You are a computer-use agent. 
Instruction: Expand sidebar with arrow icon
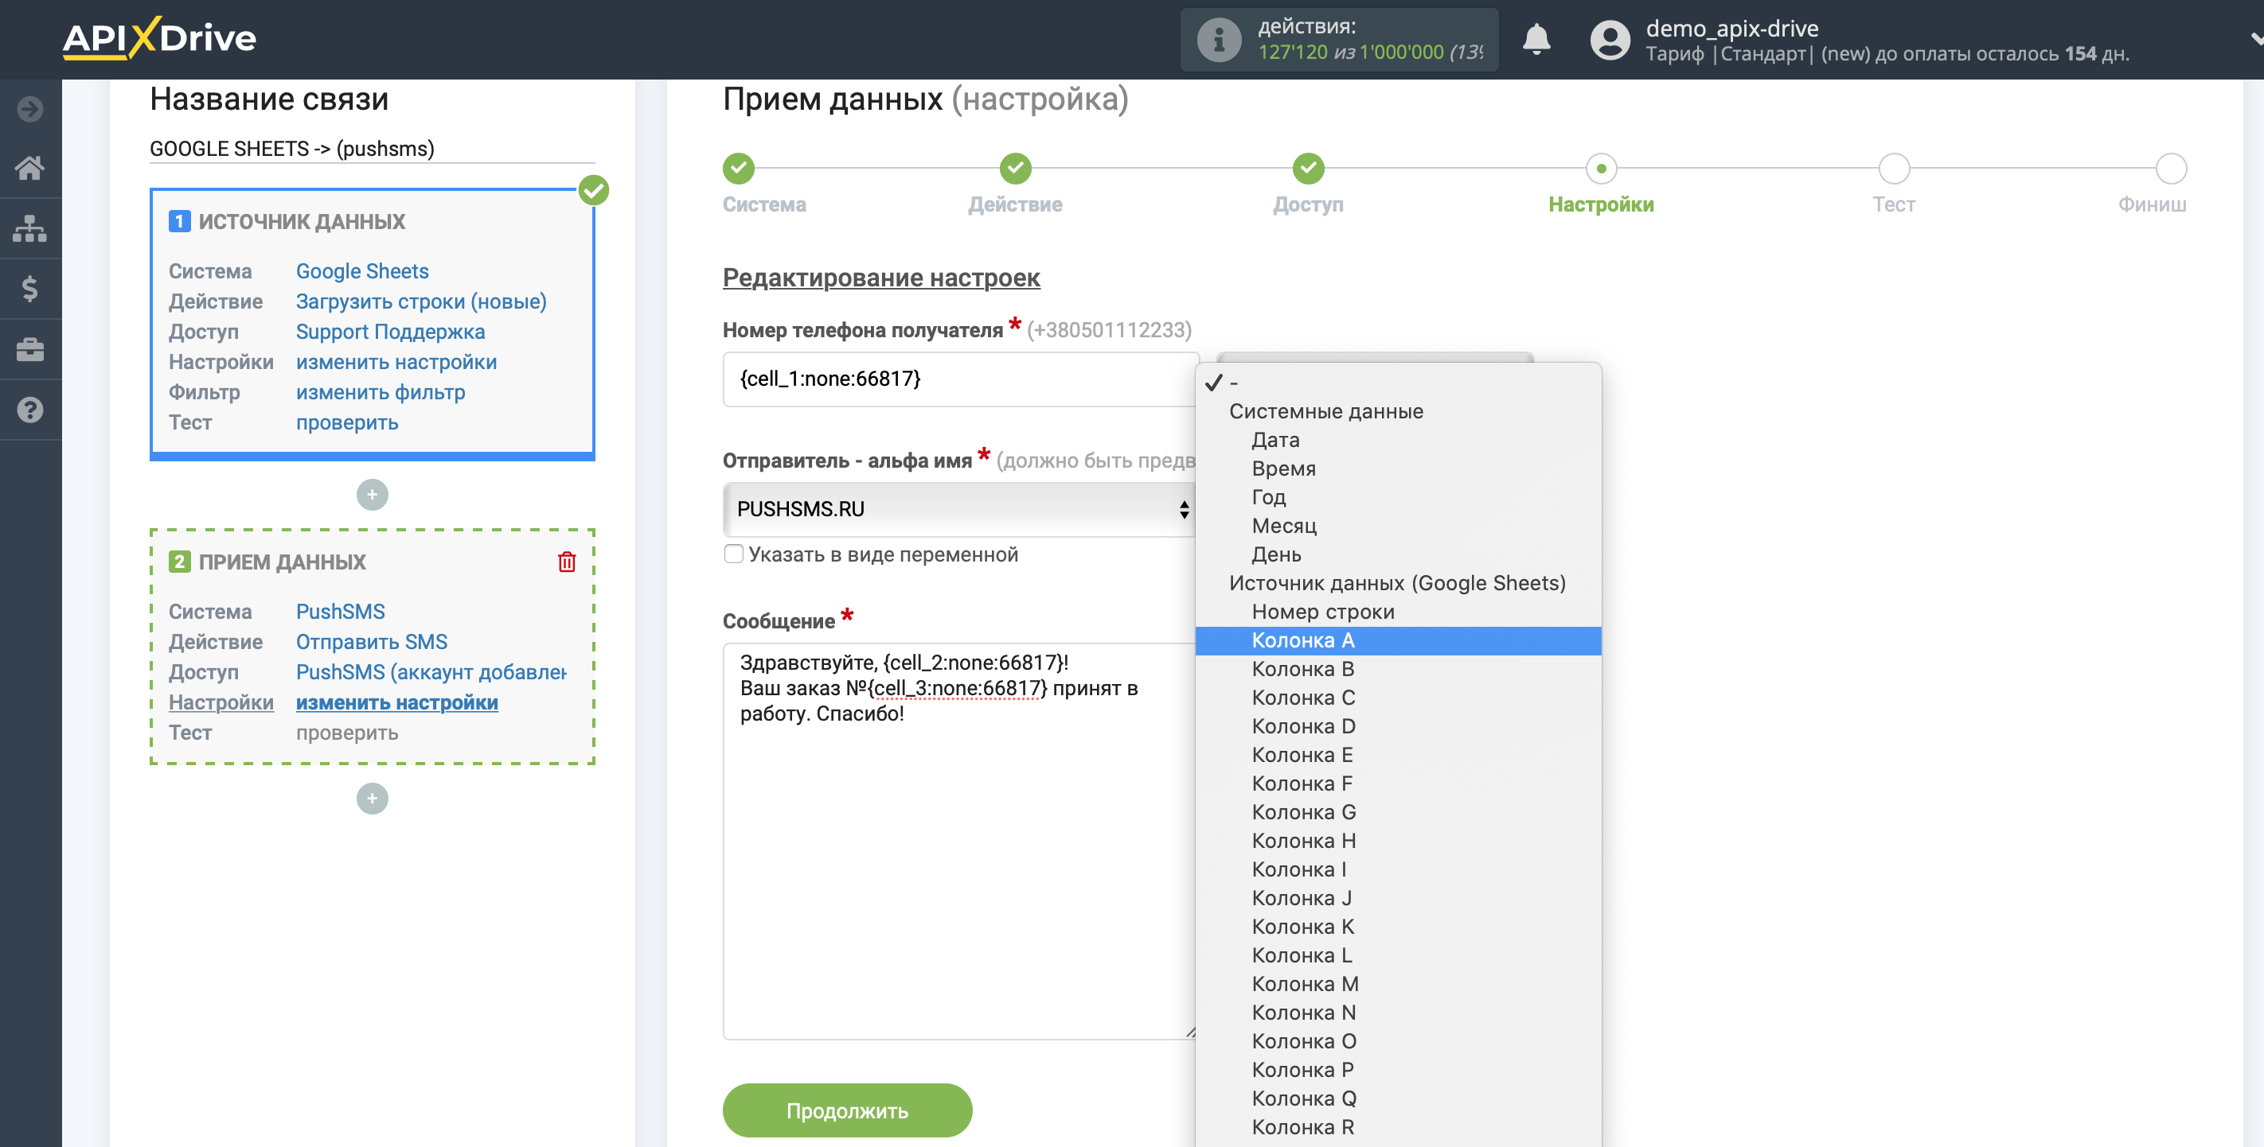[30, 109]
